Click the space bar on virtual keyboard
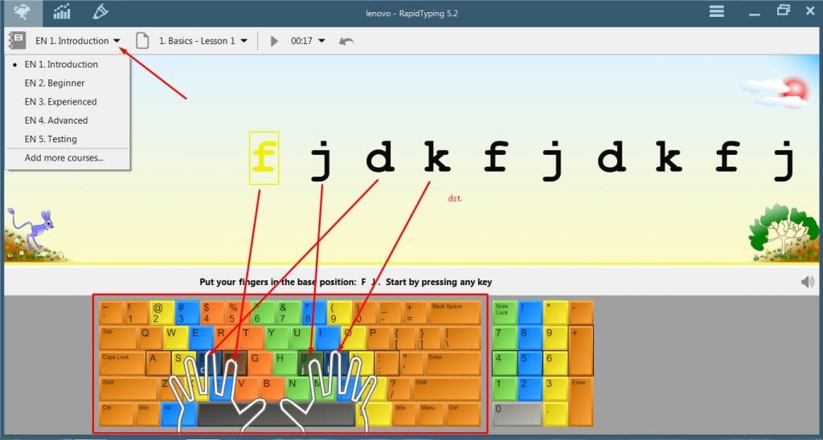 coord(276,414)
